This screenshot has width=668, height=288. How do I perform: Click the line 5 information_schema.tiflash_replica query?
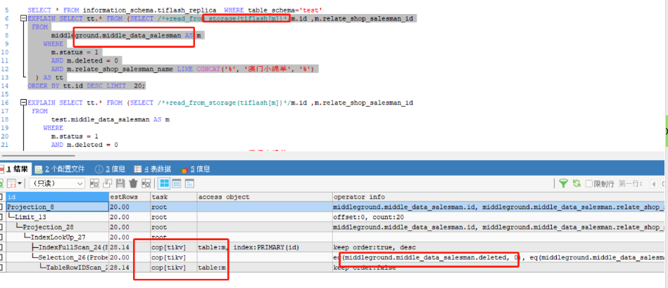coord(175,10)
